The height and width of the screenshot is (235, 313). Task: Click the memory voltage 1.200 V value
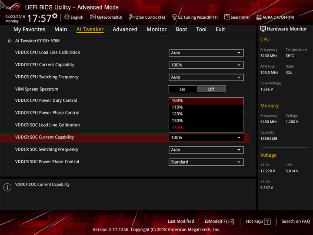292,122
